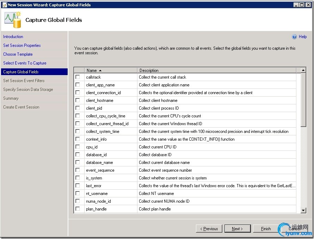Image resolution: width=314 pixels, height=239 pixels.
Task: Sort the list by Name column header
Action: coord(111,70)
